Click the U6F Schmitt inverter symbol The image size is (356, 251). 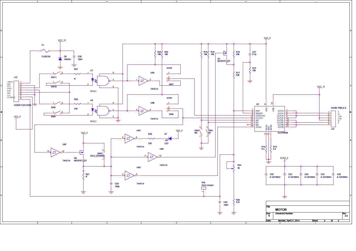tap(56, 152)
